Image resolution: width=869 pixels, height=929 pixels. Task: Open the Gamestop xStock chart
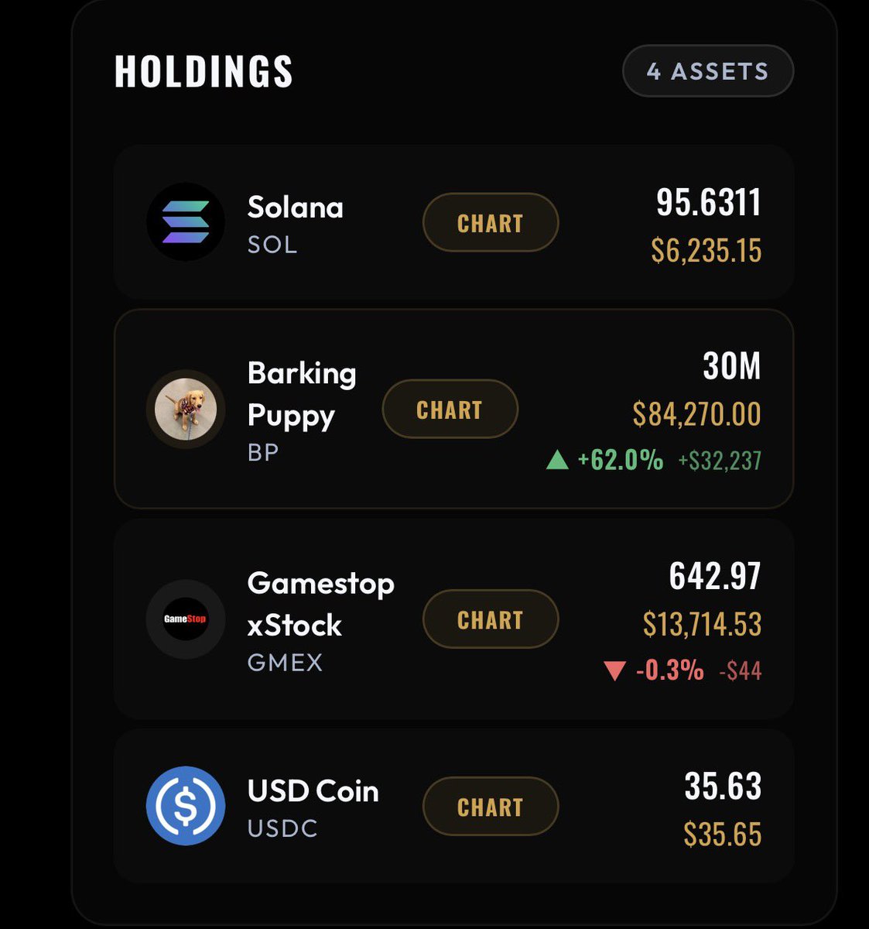pyautogui.click(x=491, y=619)
